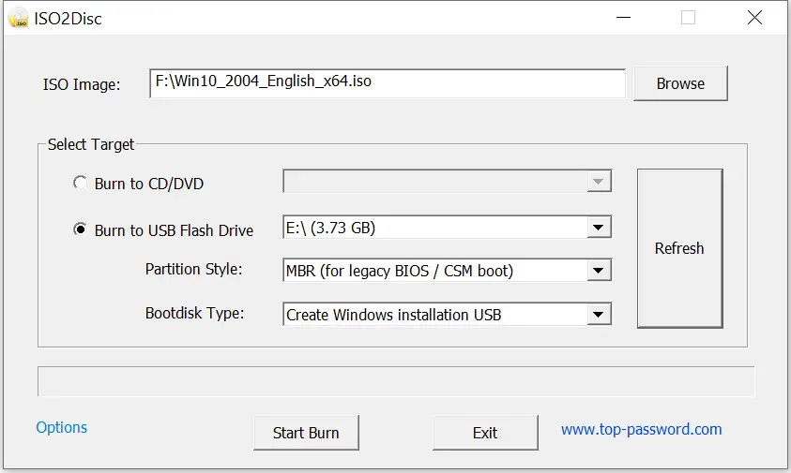
Task: Open the Partition Style dropdown arrow
Action: [x=599, y=271]
